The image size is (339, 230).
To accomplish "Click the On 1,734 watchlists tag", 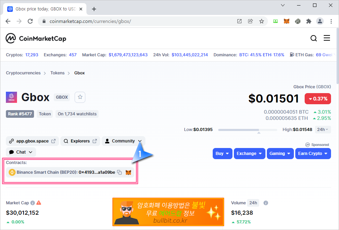I will [77, 114].
